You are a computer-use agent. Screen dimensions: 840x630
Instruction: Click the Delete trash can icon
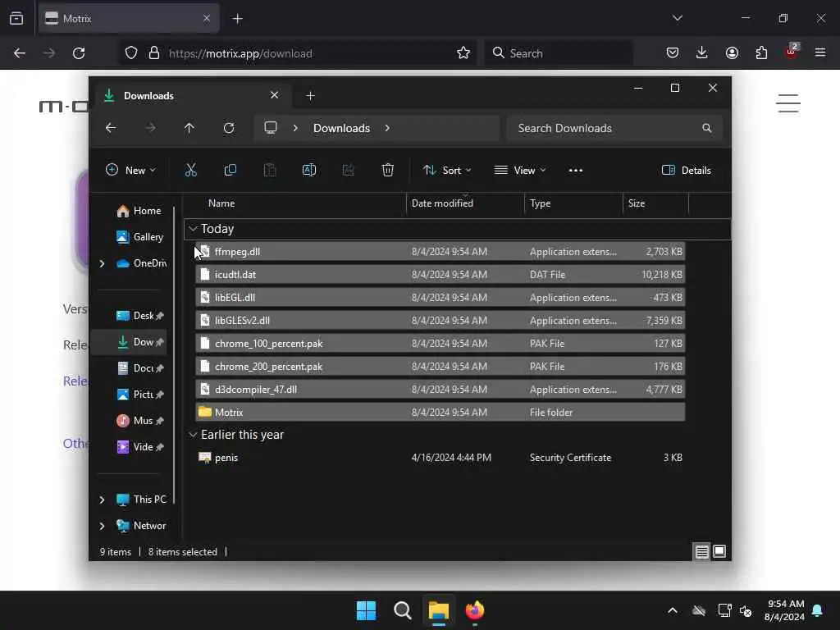pos(388,171)
